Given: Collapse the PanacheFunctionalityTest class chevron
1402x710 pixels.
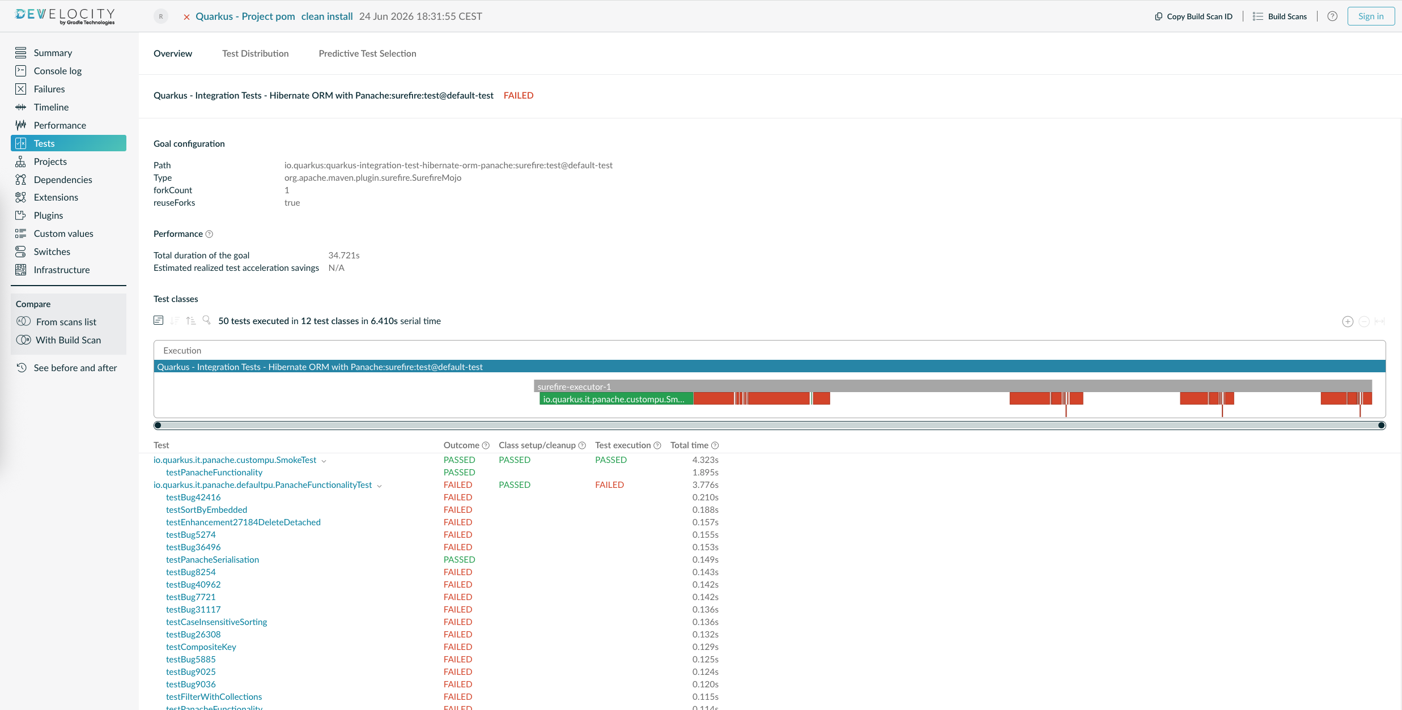Looking at the screenshot, I should 380,486.
